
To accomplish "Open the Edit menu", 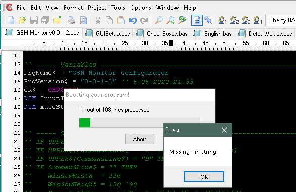I will pos(36,8).
